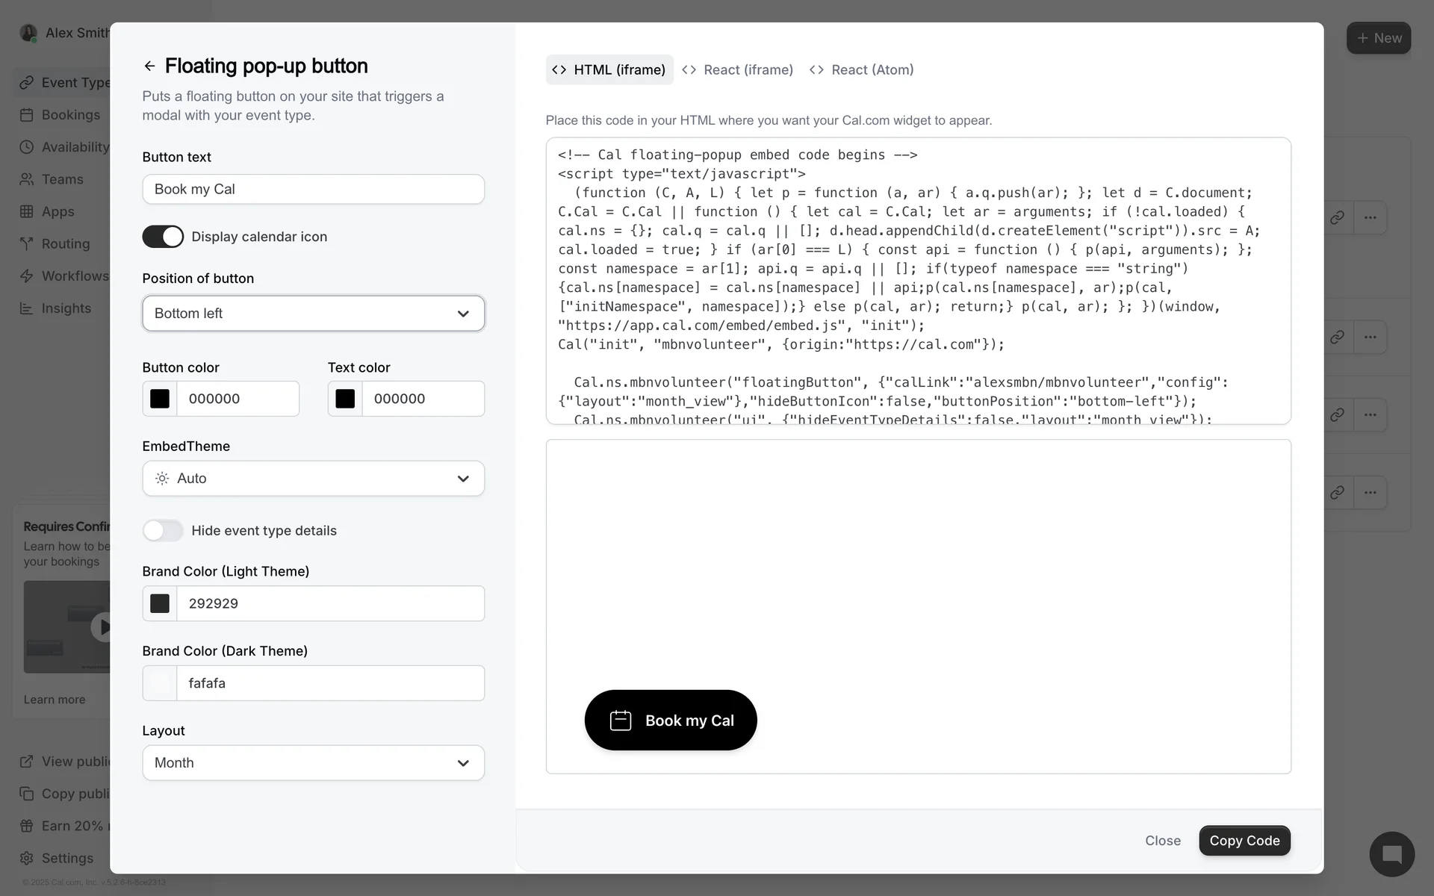This screenshot has width=1434, height=896.
Task: Toggle Display calendar icon switch off
Action: pos(163,237)
